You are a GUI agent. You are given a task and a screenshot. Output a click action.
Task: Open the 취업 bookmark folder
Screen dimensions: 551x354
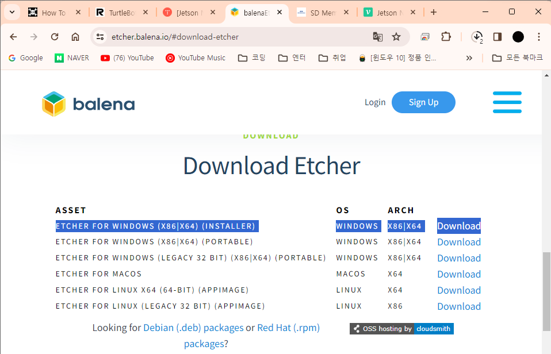pos(332,58)
